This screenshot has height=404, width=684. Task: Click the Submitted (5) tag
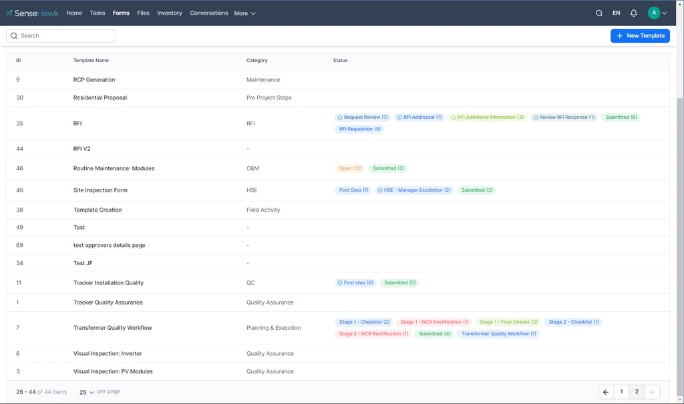tap(399, 282)
